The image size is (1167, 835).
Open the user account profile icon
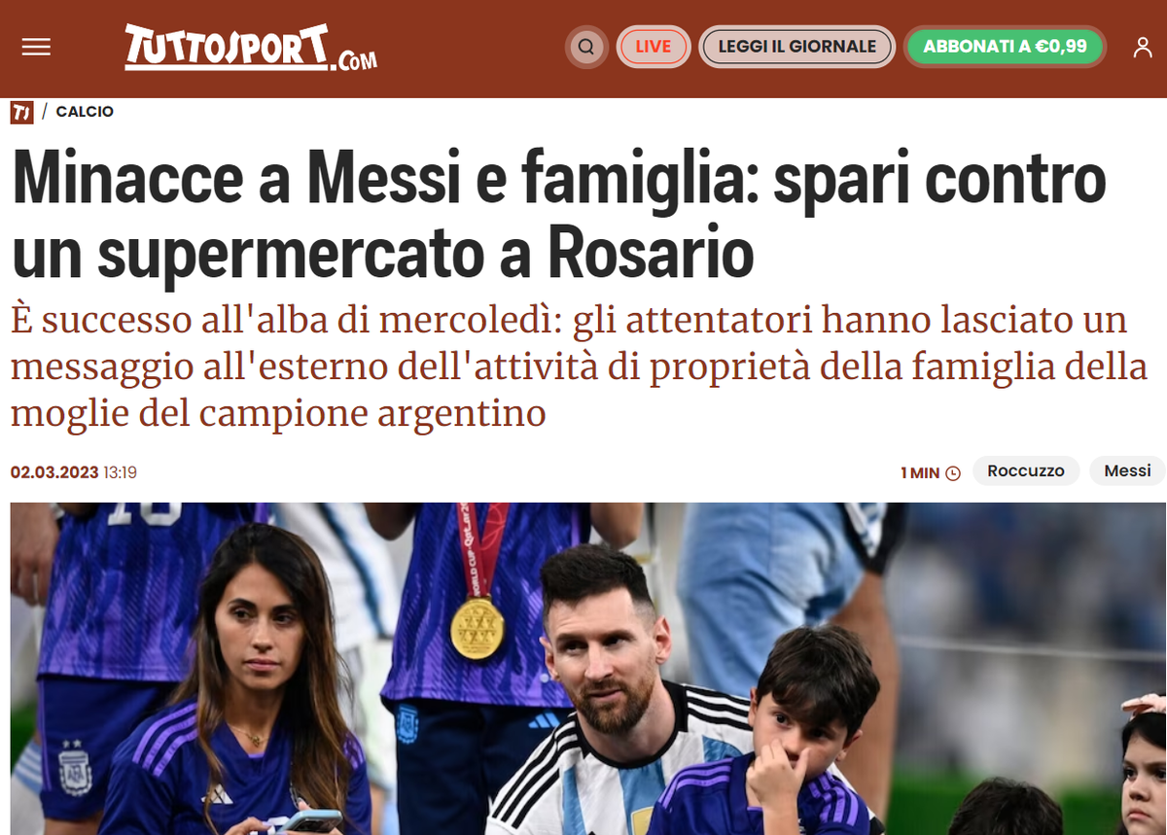point(1143,47)
